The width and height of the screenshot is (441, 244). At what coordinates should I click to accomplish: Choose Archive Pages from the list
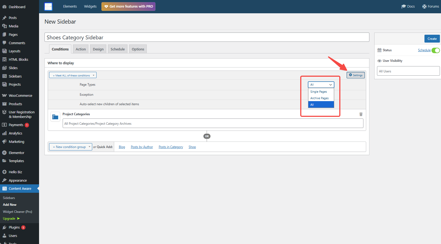pos(319,98)
